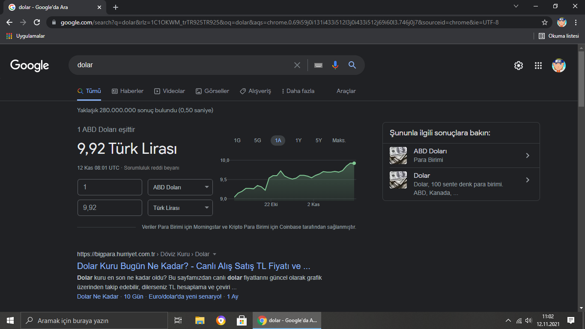Screen dimensions: 585x329
Task: Click the USD amount field showing 1
Action: [x=110, y=187]
